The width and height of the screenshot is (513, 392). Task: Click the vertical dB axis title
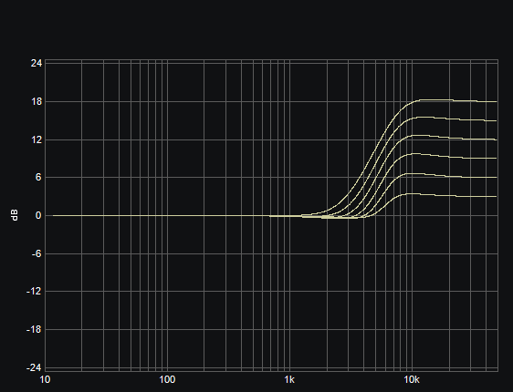15,215
